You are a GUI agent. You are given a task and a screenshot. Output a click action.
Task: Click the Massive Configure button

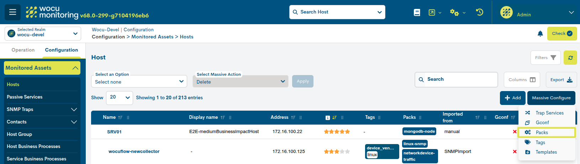pyautogui.click(x=551, y=98)
